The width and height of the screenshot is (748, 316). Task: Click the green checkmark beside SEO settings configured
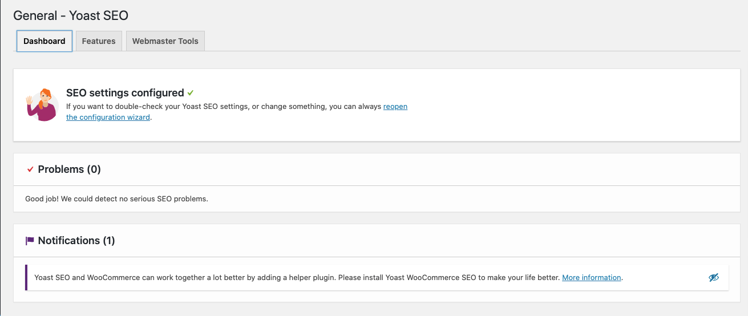[x=191, y=92]
